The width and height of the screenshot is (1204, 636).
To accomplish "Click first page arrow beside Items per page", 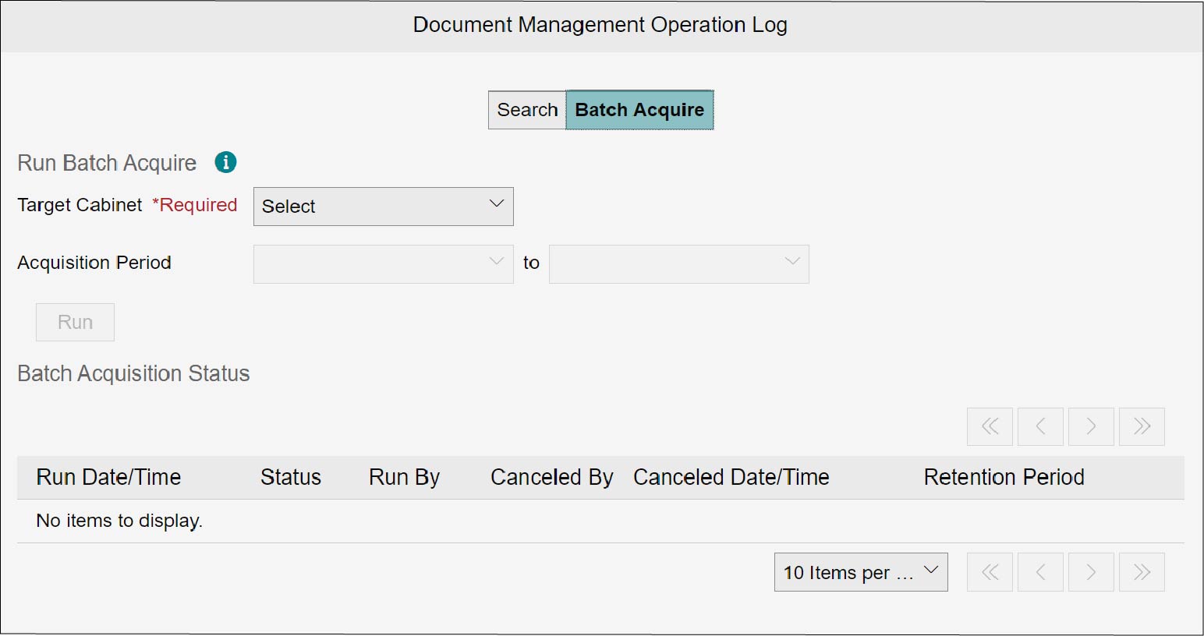I will (990, 572).
